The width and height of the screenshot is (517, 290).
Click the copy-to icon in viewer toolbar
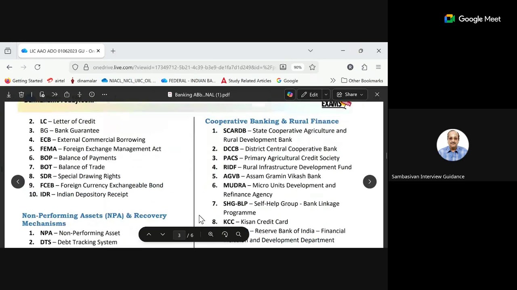[x=42, y=95]
